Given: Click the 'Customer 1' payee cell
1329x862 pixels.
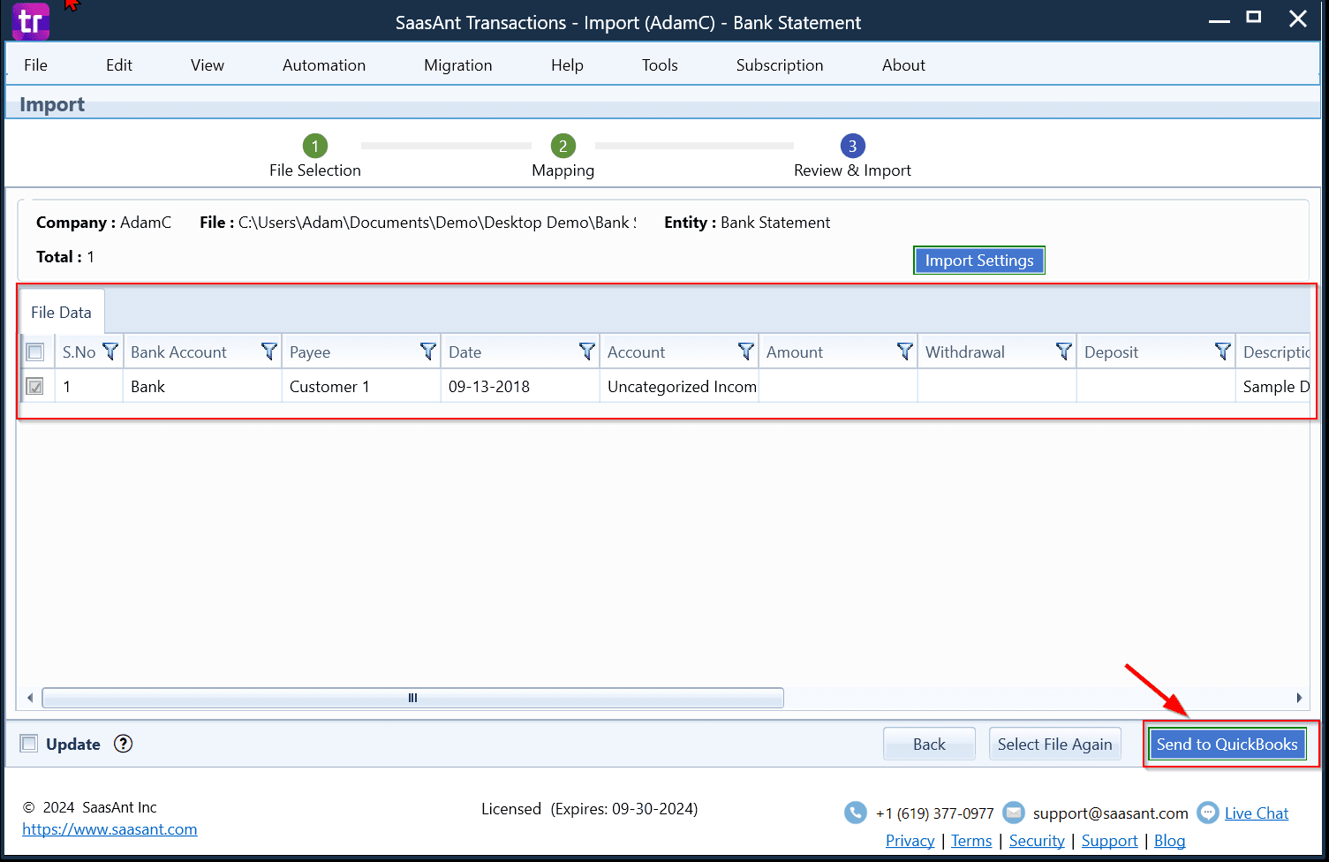Looking at the screenshot, I should [x=361, y=386].
